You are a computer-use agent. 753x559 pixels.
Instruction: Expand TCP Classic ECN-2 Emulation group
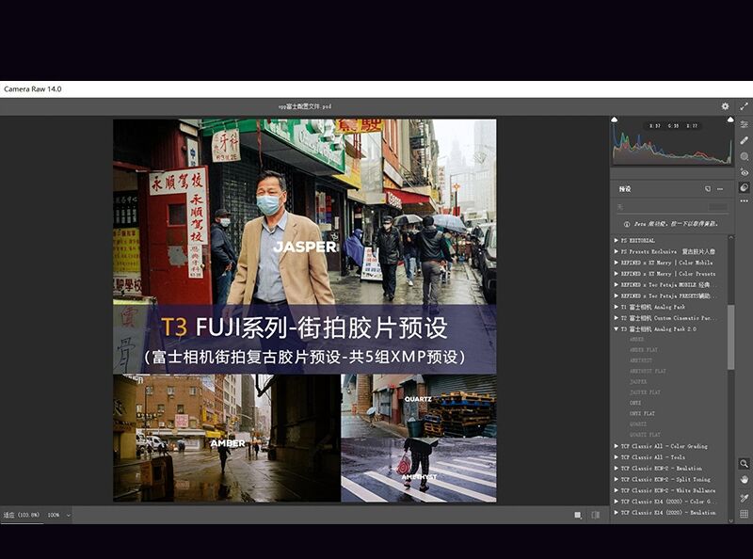tap(617, 469)
